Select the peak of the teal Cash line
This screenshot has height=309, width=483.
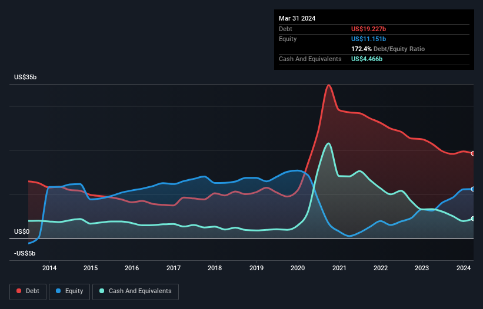[x=328, y=143]
